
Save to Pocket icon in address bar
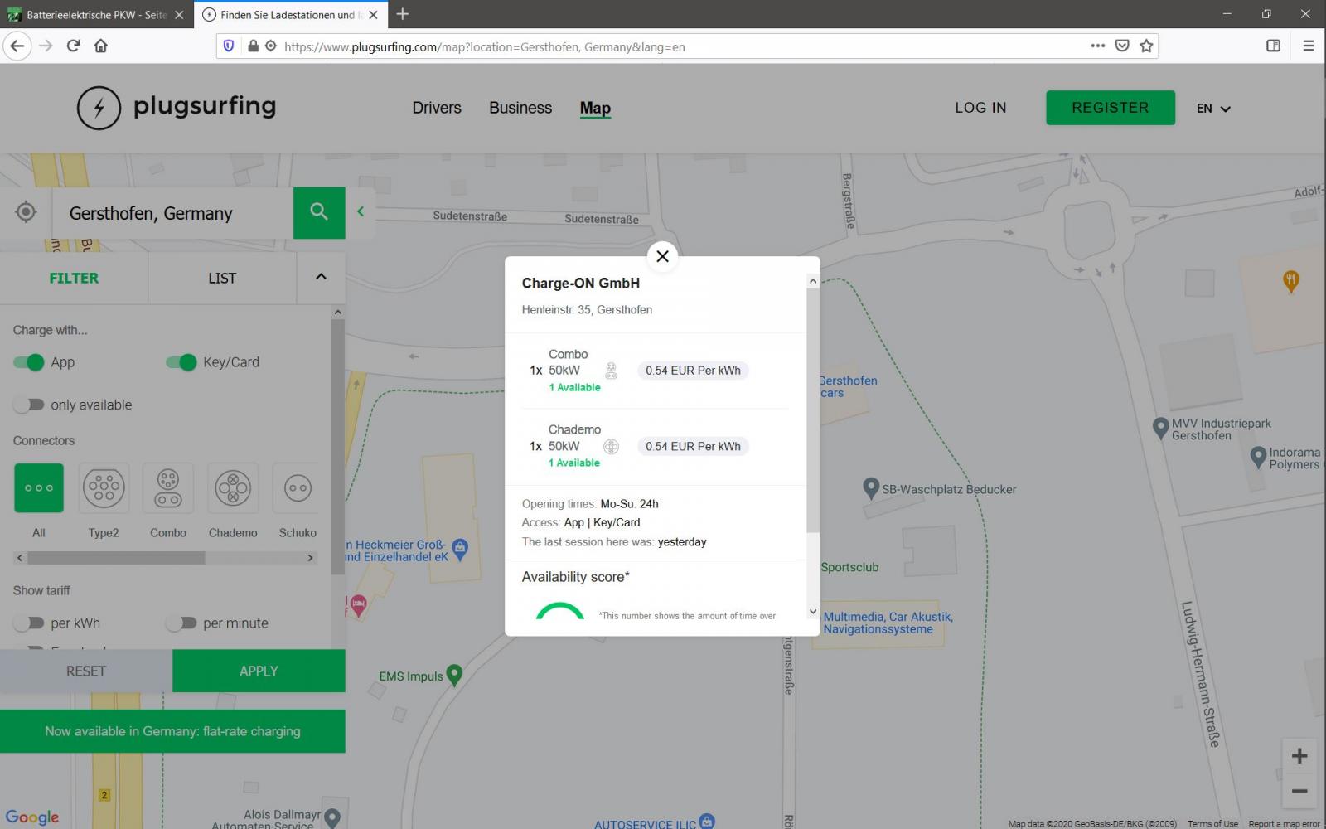click(x=1122, y=46)
